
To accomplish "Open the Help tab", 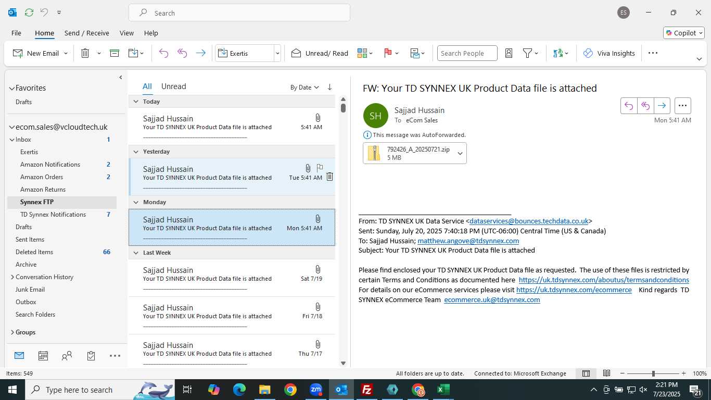I will (x=151, y=33).
